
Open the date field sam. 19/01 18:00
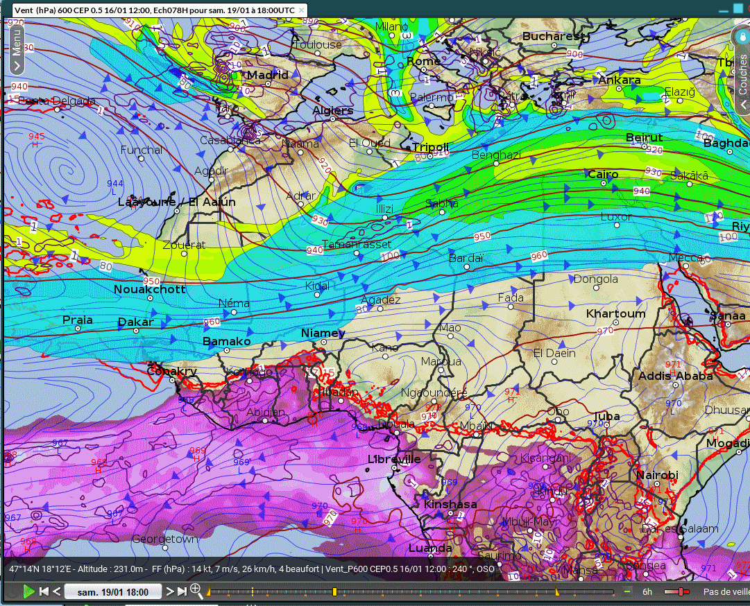pos(113,591)
